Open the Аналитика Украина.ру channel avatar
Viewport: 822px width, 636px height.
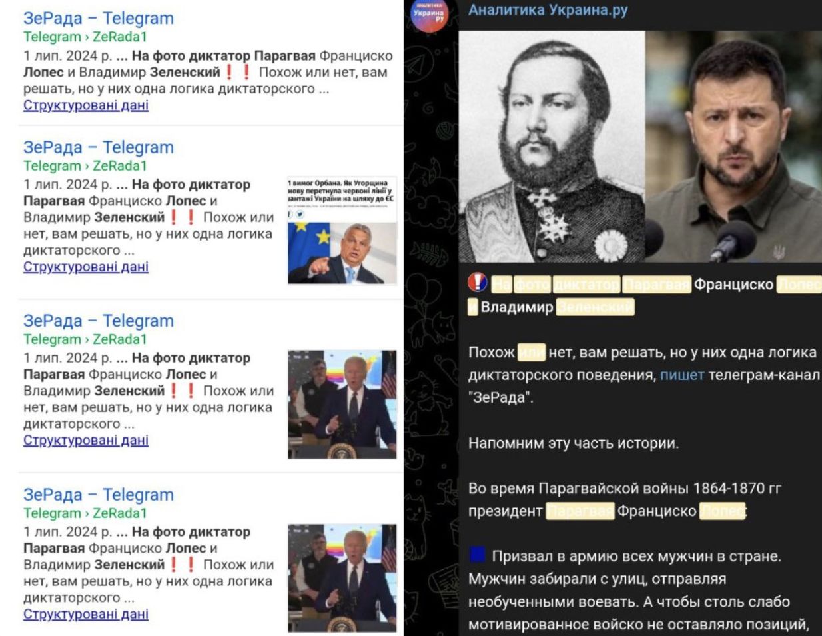(x=429, y=15)
